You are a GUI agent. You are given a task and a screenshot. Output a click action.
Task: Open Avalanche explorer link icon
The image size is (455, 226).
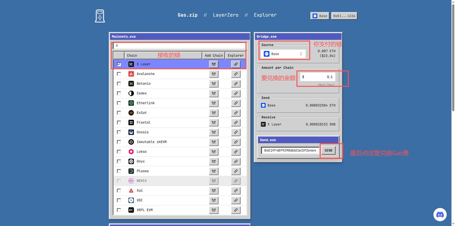[236, 74]
